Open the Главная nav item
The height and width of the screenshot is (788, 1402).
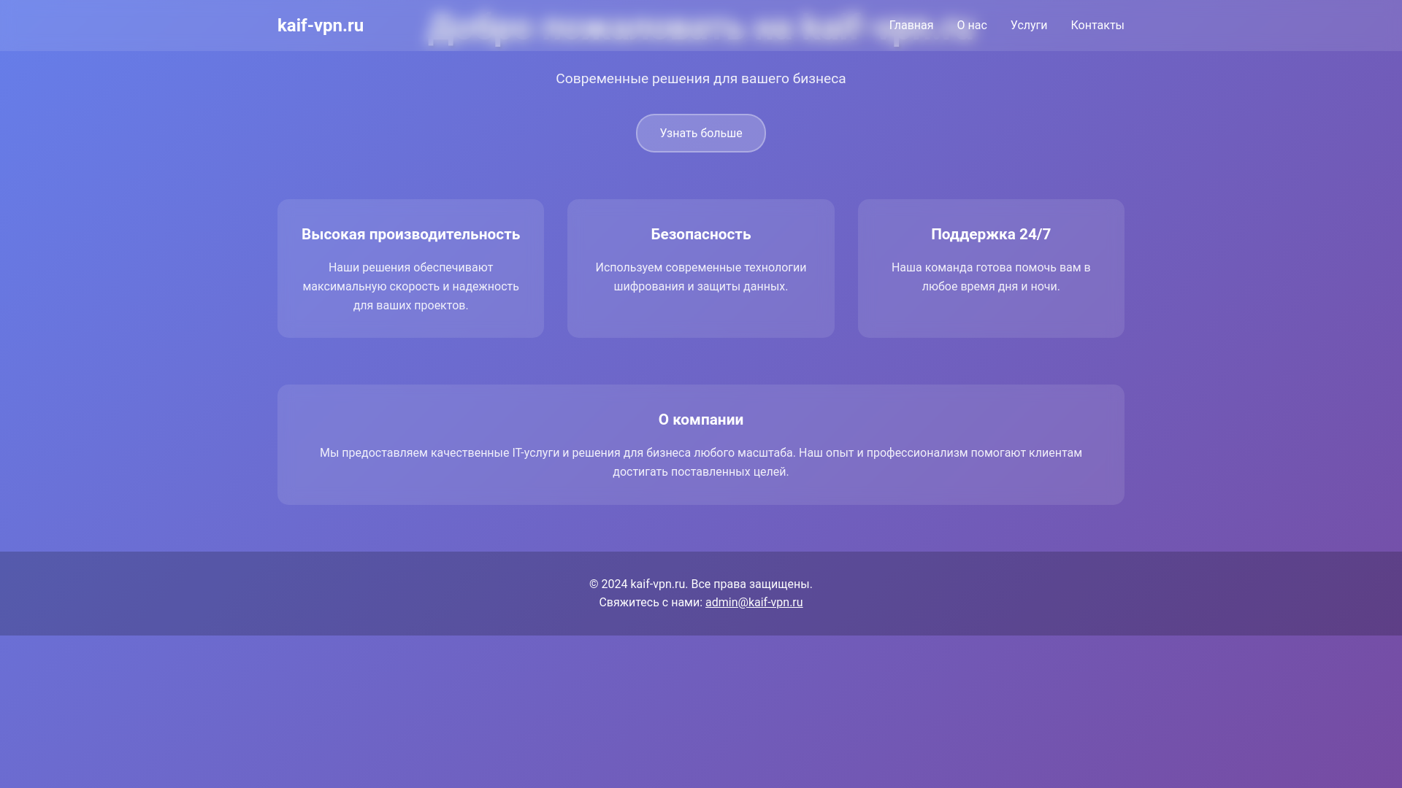[x=911, y=26]
